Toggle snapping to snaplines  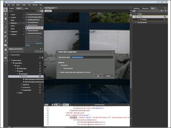tap(64, 105)
